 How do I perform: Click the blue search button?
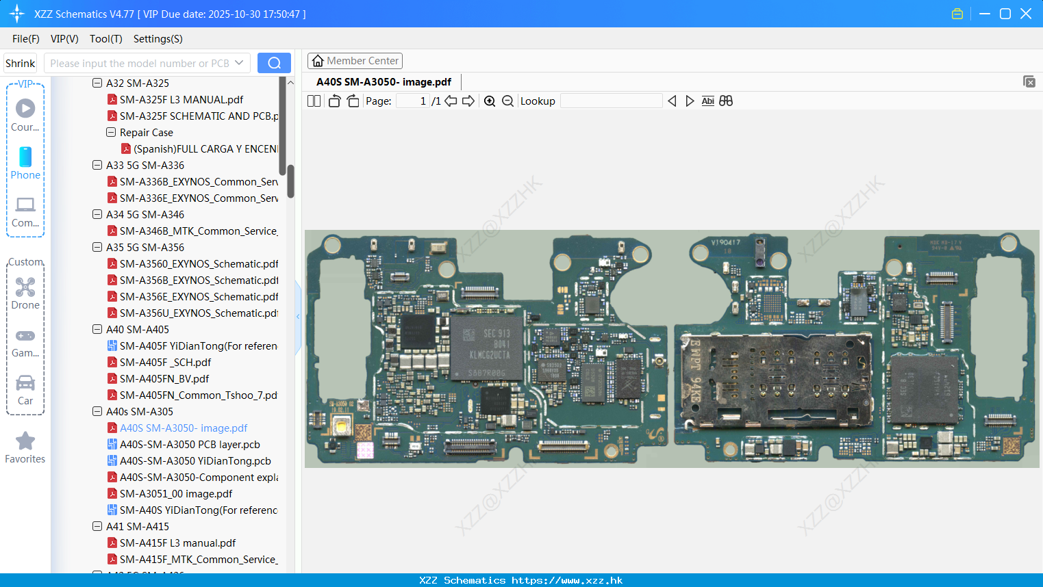tap(274, 63)
